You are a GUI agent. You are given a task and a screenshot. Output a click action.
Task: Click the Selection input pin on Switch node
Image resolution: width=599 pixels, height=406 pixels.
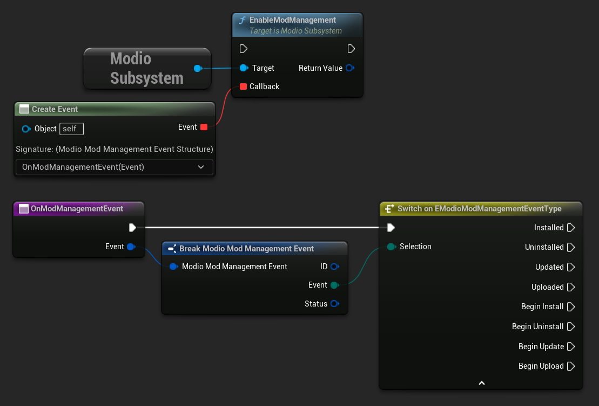click(391, 247)
